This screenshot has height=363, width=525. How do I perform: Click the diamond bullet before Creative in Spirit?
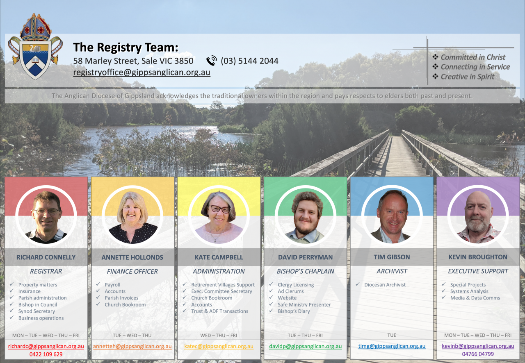(436, 77)
